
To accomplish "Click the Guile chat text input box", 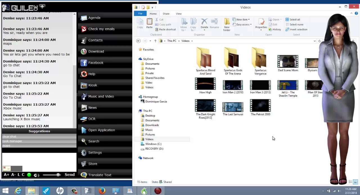I will tap(39, 162).
